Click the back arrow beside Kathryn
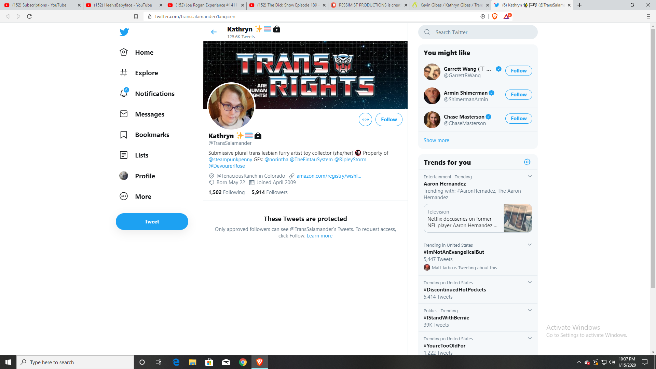 214,32
